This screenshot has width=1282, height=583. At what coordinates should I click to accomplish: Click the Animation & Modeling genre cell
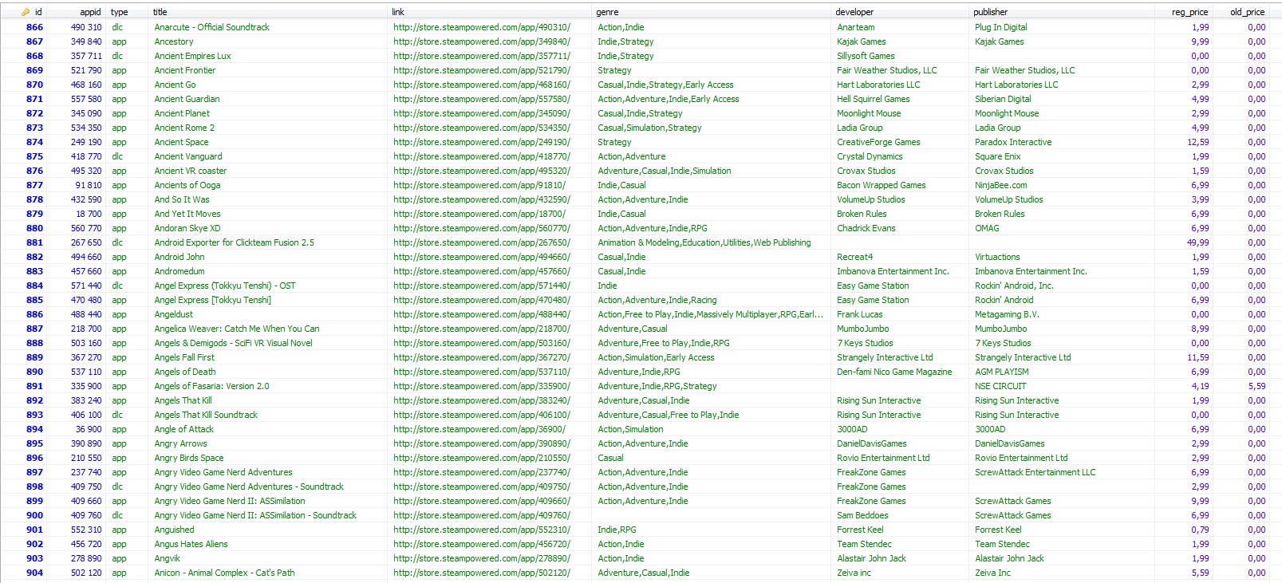[704, 242]
